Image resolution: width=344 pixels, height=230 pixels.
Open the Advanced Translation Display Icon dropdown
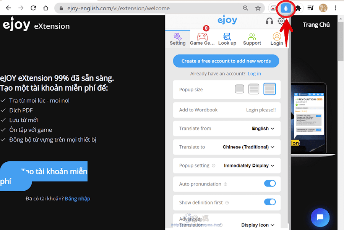[258, 225]
